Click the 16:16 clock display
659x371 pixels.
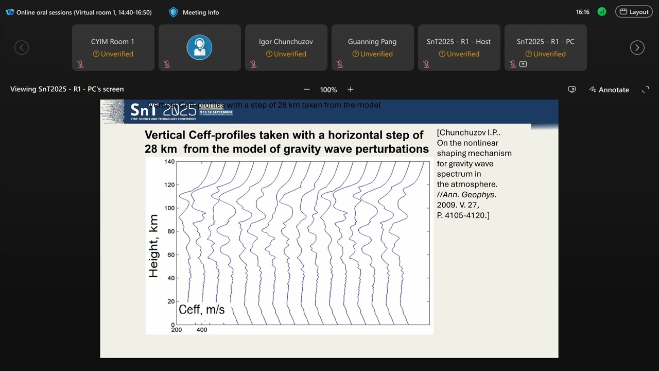[583, 12]
